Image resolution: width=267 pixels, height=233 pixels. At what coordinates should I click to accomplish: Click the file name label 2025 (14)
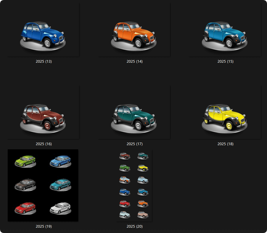click(x=135, y=62)
